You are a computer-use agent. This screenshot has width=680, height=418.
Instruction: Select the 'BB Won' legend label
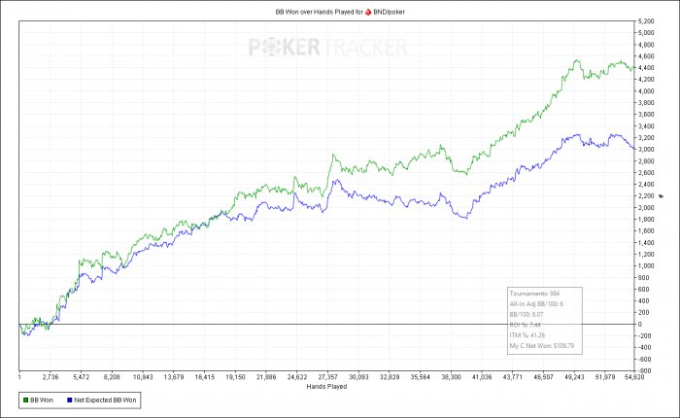(42, 401)
